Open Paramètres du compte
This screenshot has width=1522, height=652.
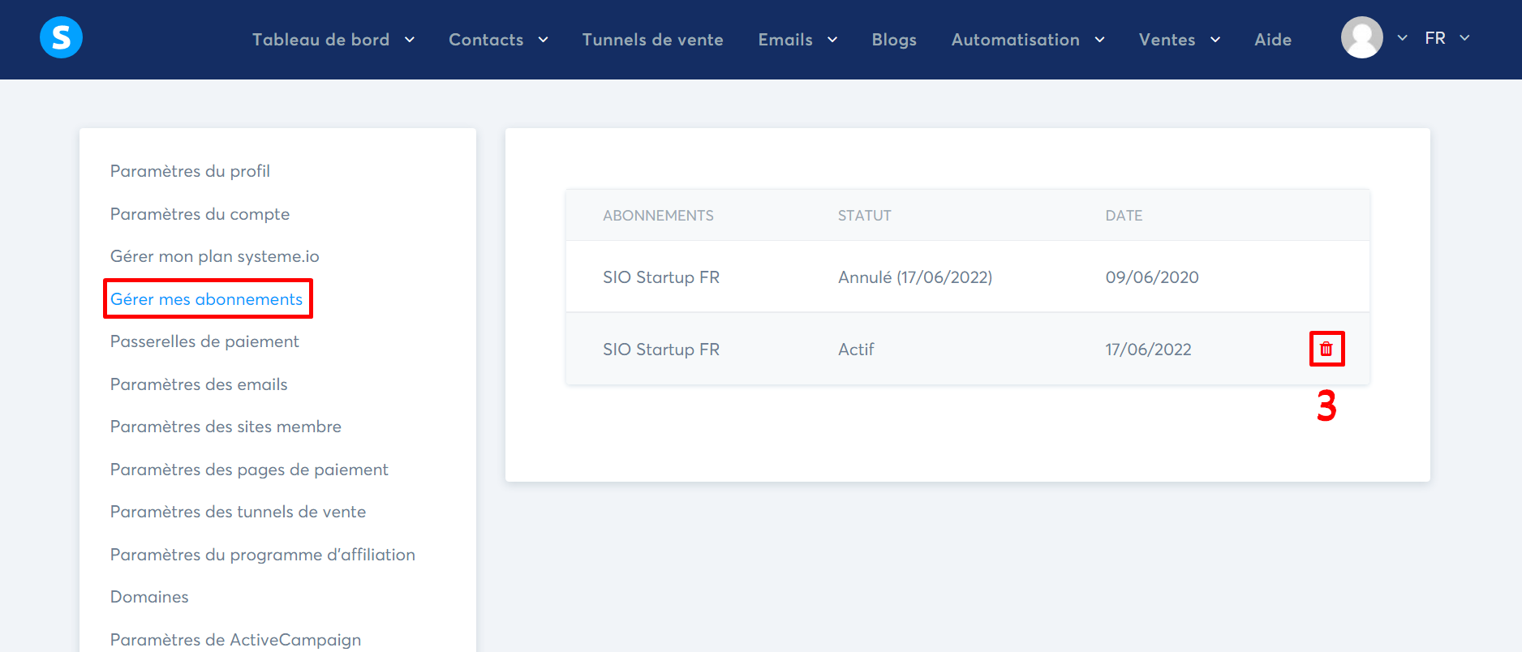[x=200, y=214]
